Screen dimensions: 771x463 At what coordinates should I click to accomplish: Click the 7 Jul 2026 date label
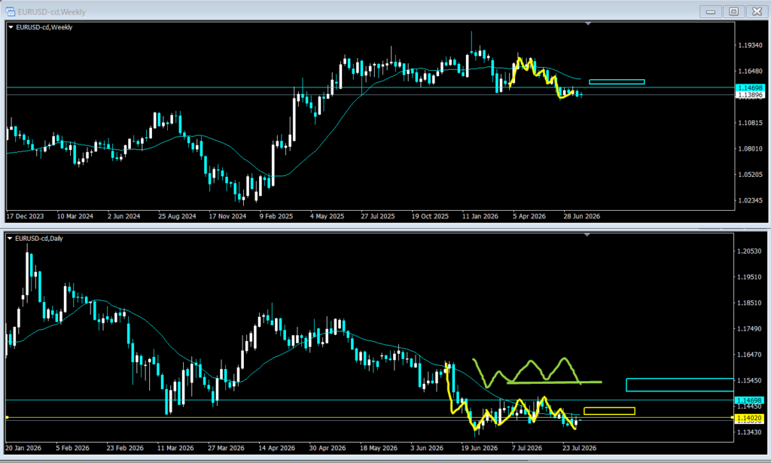[526, 448]
